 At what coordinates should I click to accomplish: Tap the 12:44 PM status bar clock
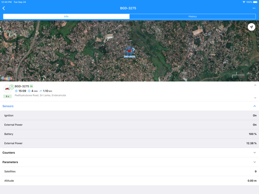7,2
